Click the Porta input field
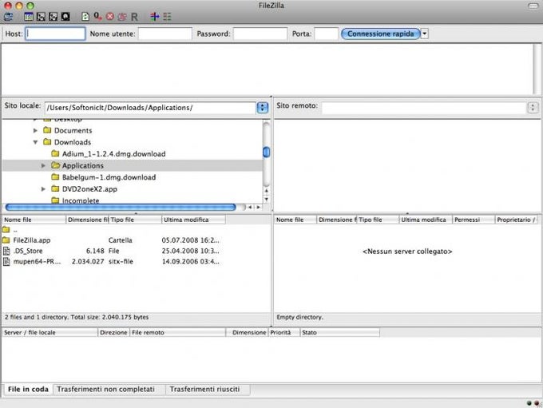 tap(326, 34)
